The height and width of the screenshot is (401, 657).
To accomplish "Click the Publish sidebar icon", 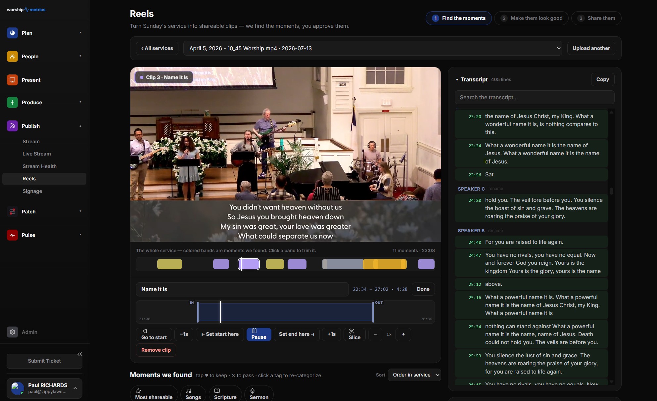I will coord(12,126).
